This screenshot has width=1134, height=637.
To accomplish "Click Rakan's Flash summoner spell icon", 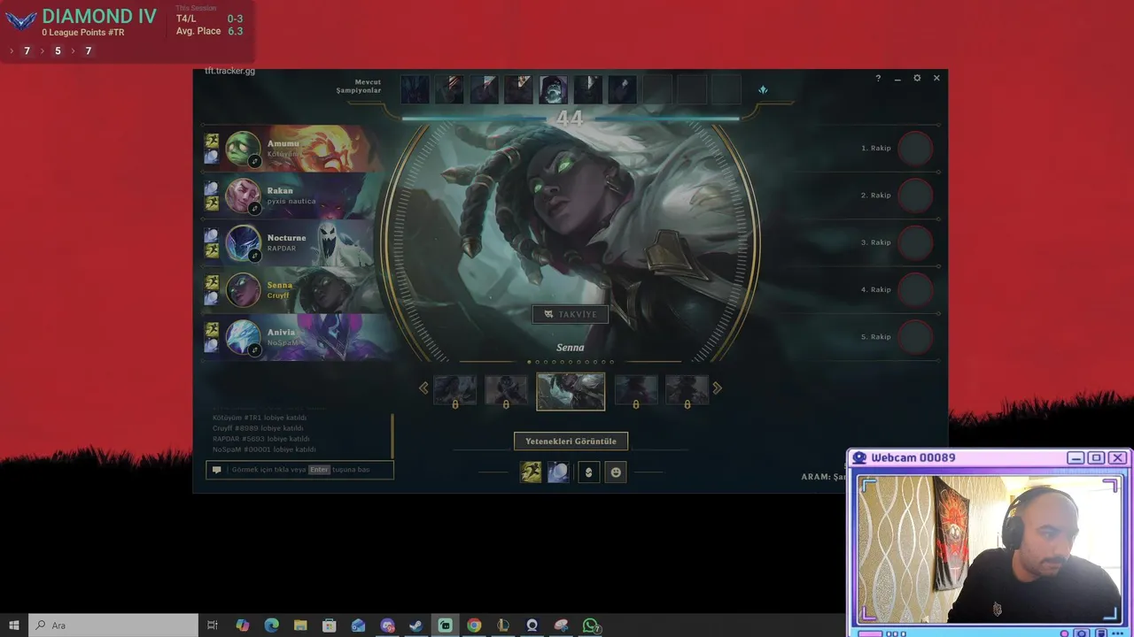I will pyautogui.click(x=212, y=203).
